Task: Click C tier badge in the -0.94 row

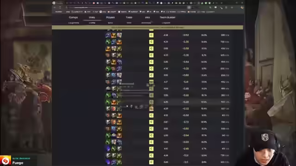Action: pyautogui.click(x=151, y=135)
